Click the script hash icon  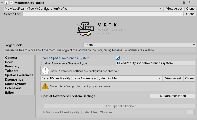coord(6,3)
